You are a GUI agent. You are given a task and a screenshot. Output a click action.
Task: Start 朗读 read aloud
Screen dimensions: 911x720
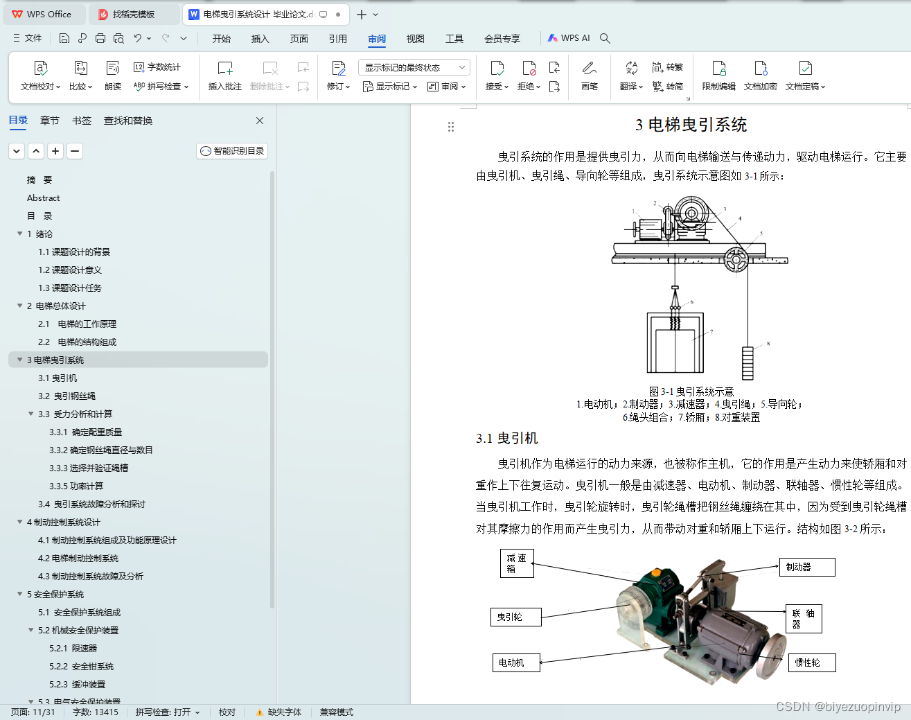pos(113,76)
